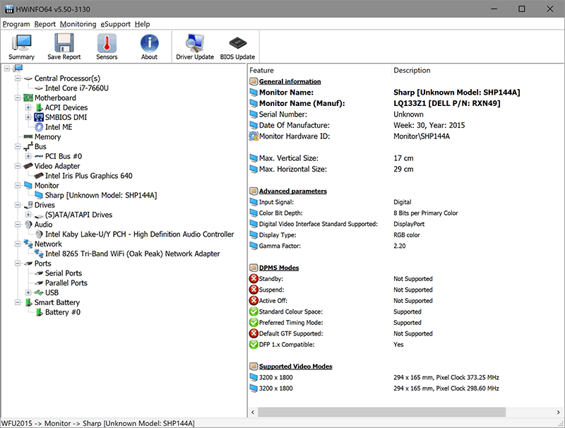Select the Memory module icon
565x428 pixels.
click(28, 136)
